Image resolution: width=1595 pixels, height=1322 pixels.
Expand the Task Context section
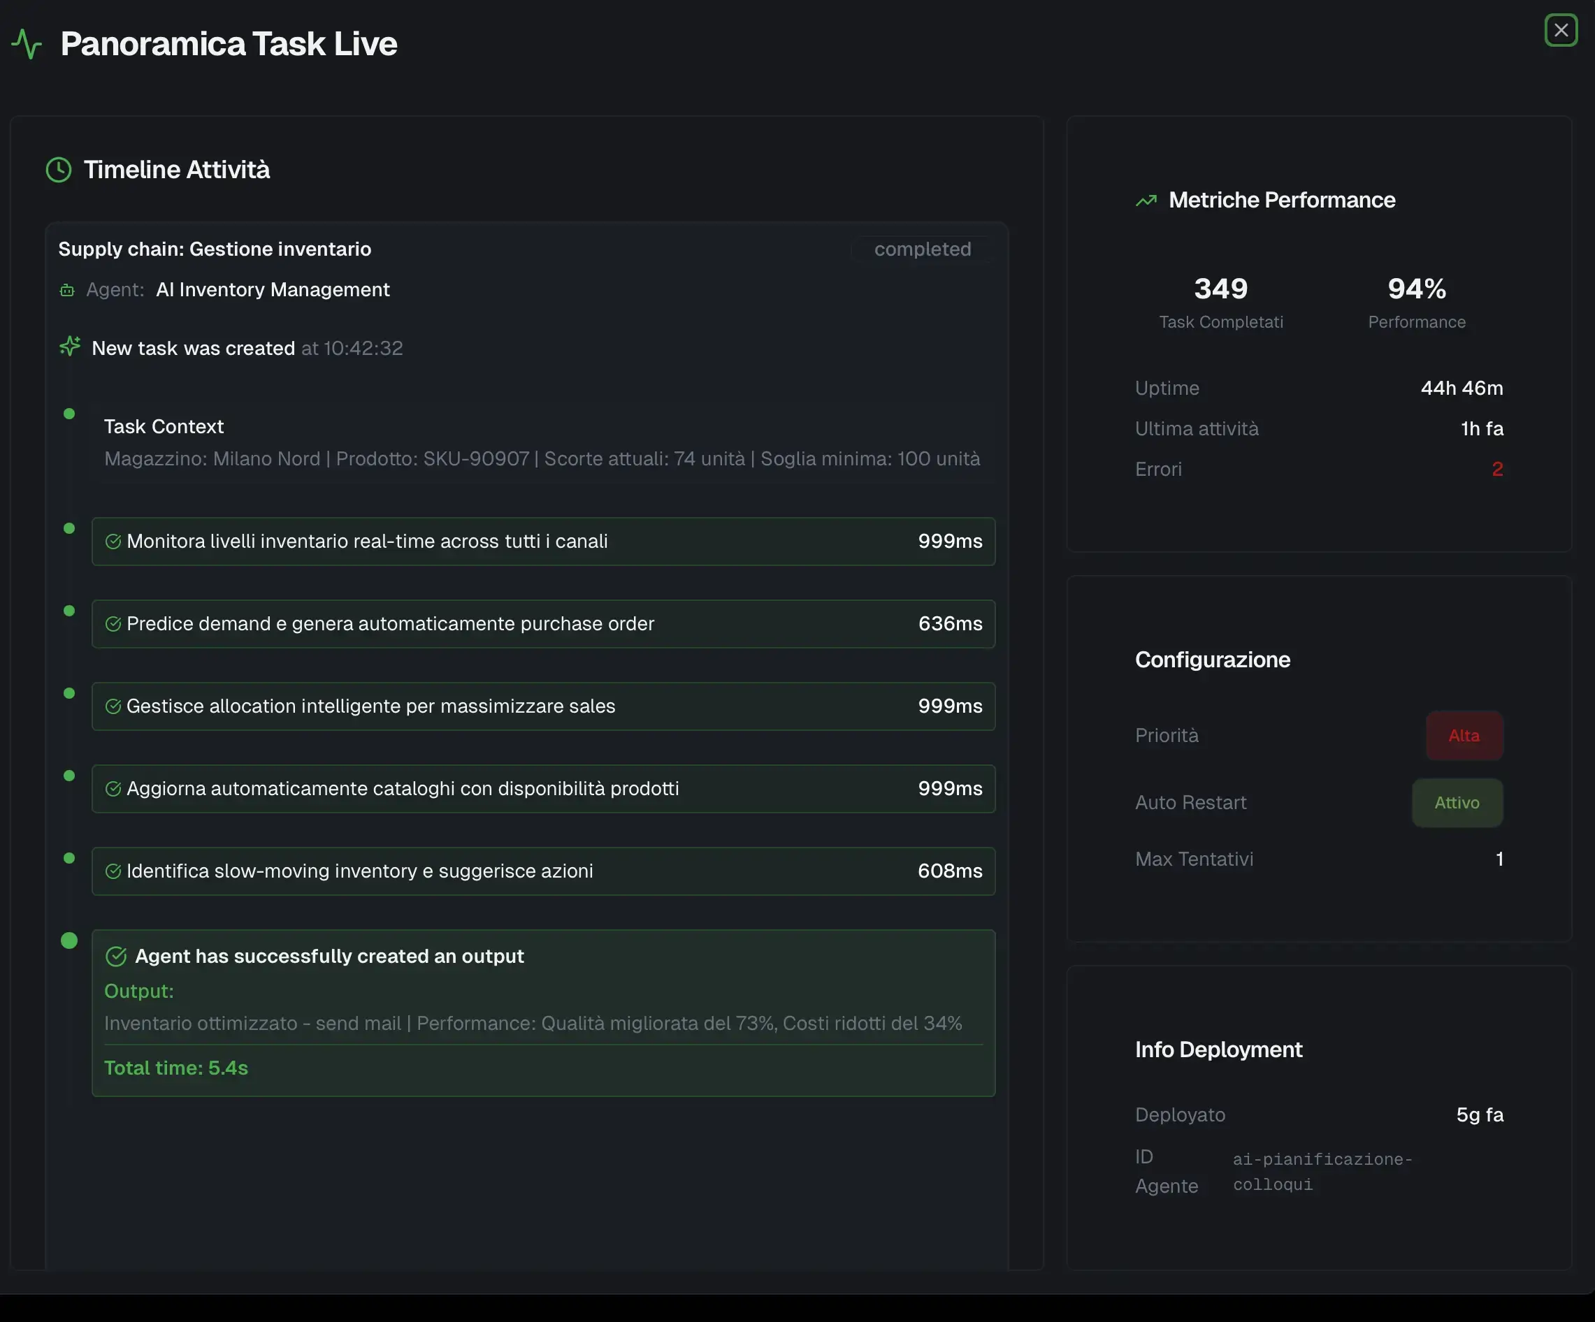click(x=164, y=426)
